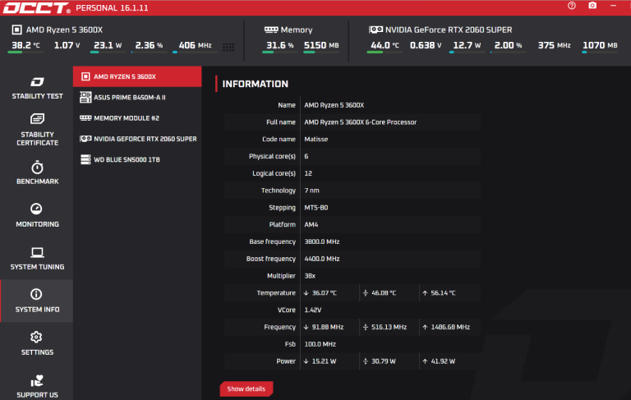Click the drive icon for WD Blue SN5000
Screen dimensions: 631x400
(x=85, y=159)
